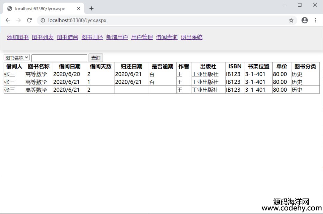This screenshot has width=323, height=214.
Task: Click the browser back arrow
Action: pyautogui.click(x=8, y=20)
